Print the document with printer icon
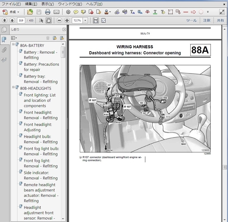Viewport: 228px width, 222px height. click(47, 12)
